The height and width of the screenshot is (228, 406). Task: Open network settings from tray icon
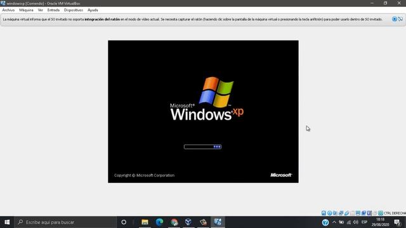[x=349, y=222]
